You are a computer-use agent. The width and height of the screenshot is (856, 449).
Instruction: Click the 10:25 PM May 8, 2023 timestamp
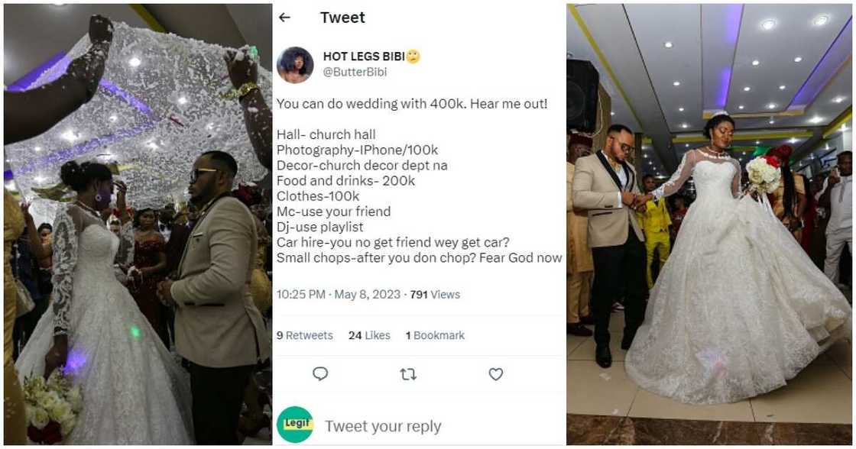click(338, 294)
